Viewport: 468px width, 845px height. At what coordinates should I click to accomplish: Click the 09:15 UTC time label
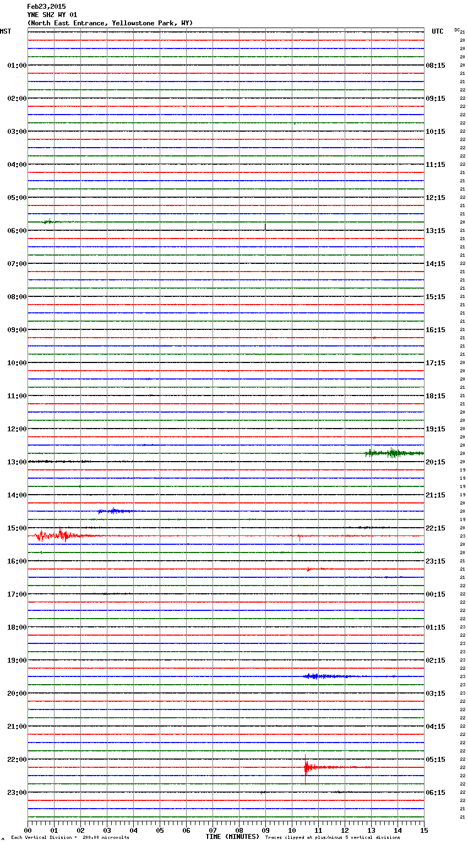[436, 99]
